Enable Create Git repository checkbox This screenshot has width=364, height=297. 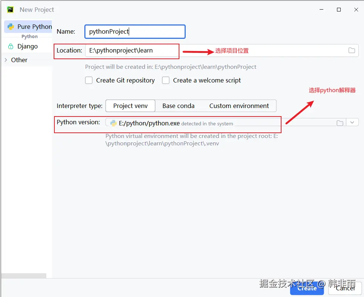point(89,80)
